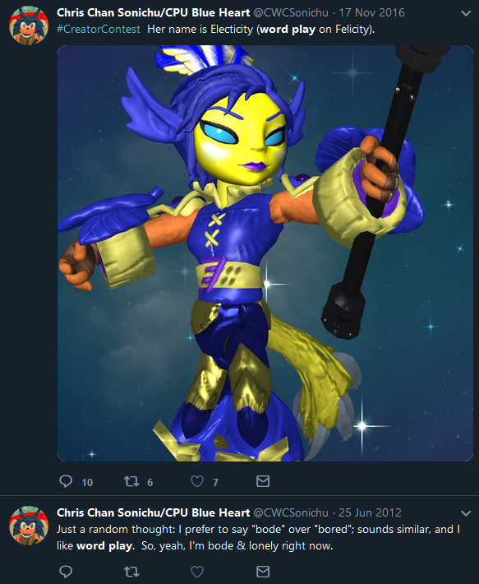
Task: Open the 17 Nov 2016 tweet options chevron
Action: [x=466, y=13]
